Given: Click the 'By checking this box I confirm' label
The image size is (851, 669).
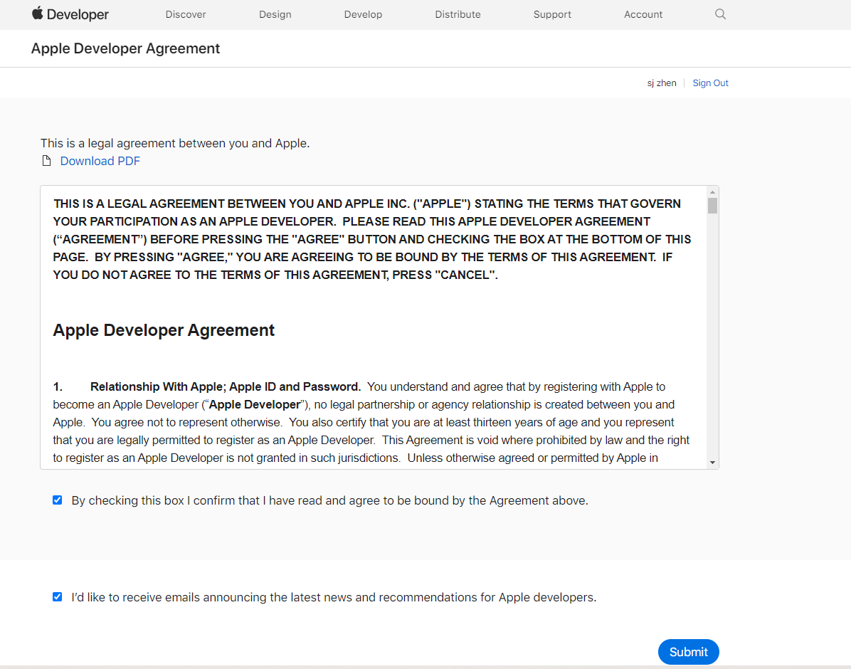Looking at the screenshot, I should (330, 500).
